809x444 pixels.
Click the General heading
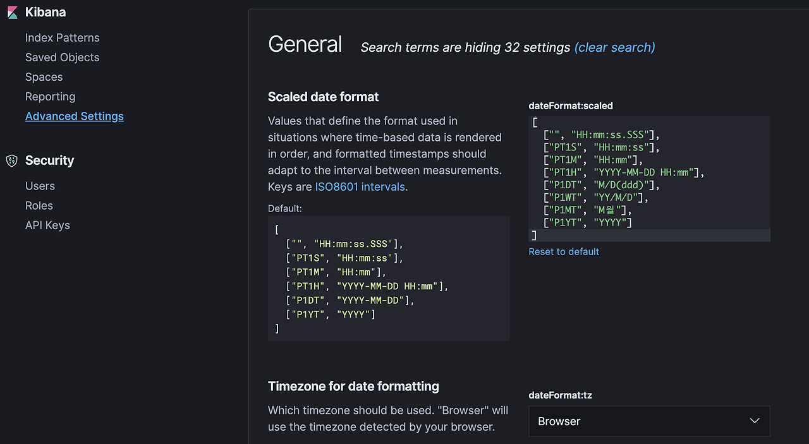coord(305,44)
